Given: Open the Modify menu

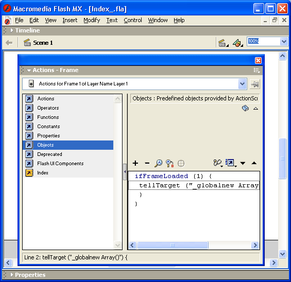Looking at the screenshot, I should pos(92,20).
